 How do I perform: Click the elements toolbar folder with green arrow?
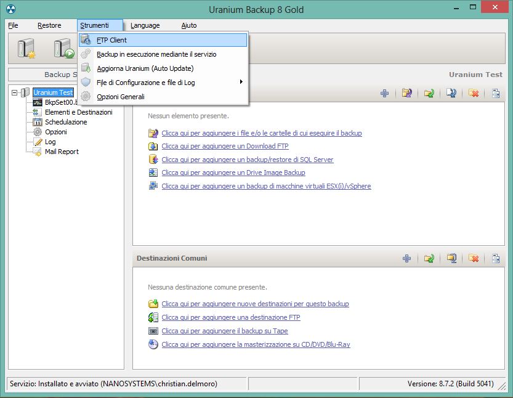429,93
